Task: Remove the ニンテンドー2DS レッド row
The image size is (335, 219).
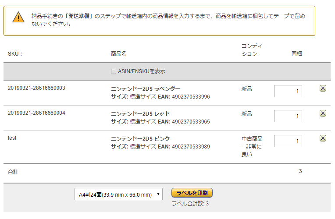Action: coord(323,113)
